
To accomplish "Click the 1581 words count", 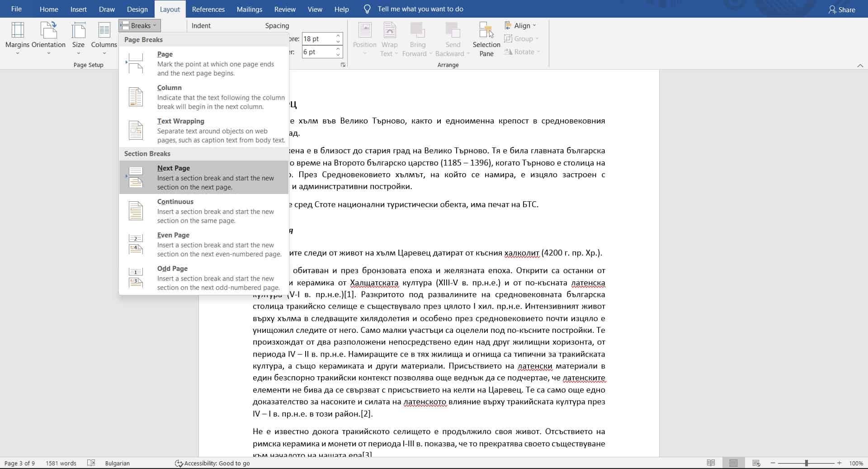I will pos(61,463).
